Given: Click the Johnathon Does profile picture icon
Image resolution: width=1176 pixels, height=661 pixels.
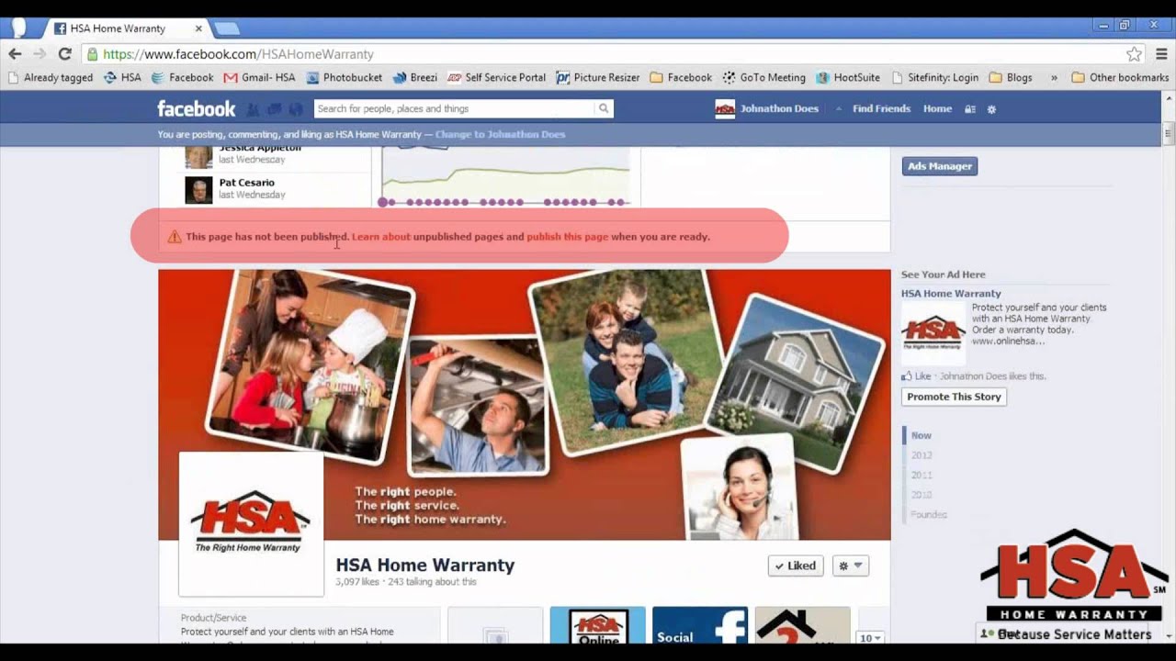Looking at the screenshot, I should tap(725, 109).
